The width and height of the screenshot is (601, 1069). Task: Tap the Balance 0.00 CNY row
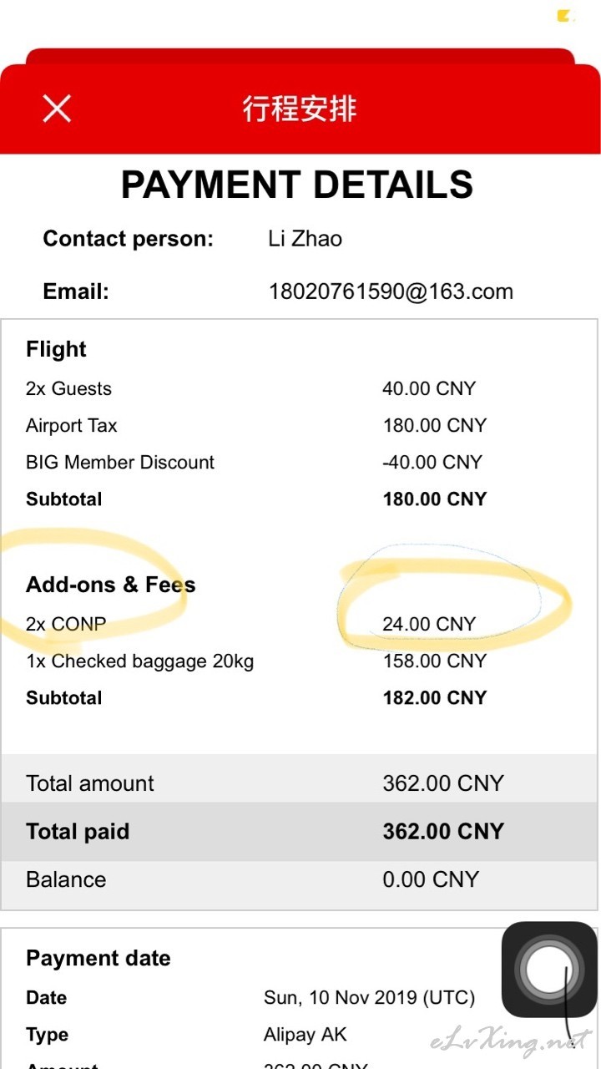(300, 879)
